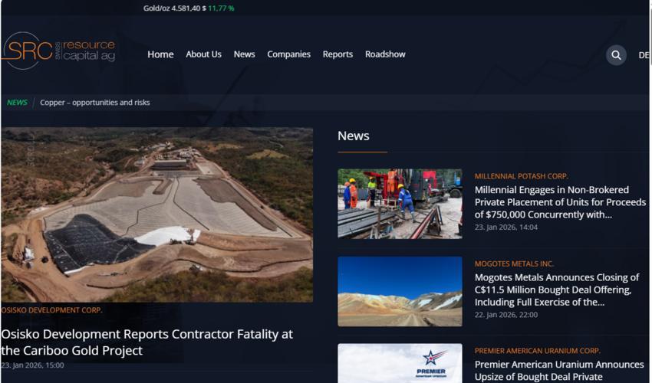Viewport: 652px width, 383px height.
Task: Open the Osisko mine aerial photo
Action: point(156,214)
